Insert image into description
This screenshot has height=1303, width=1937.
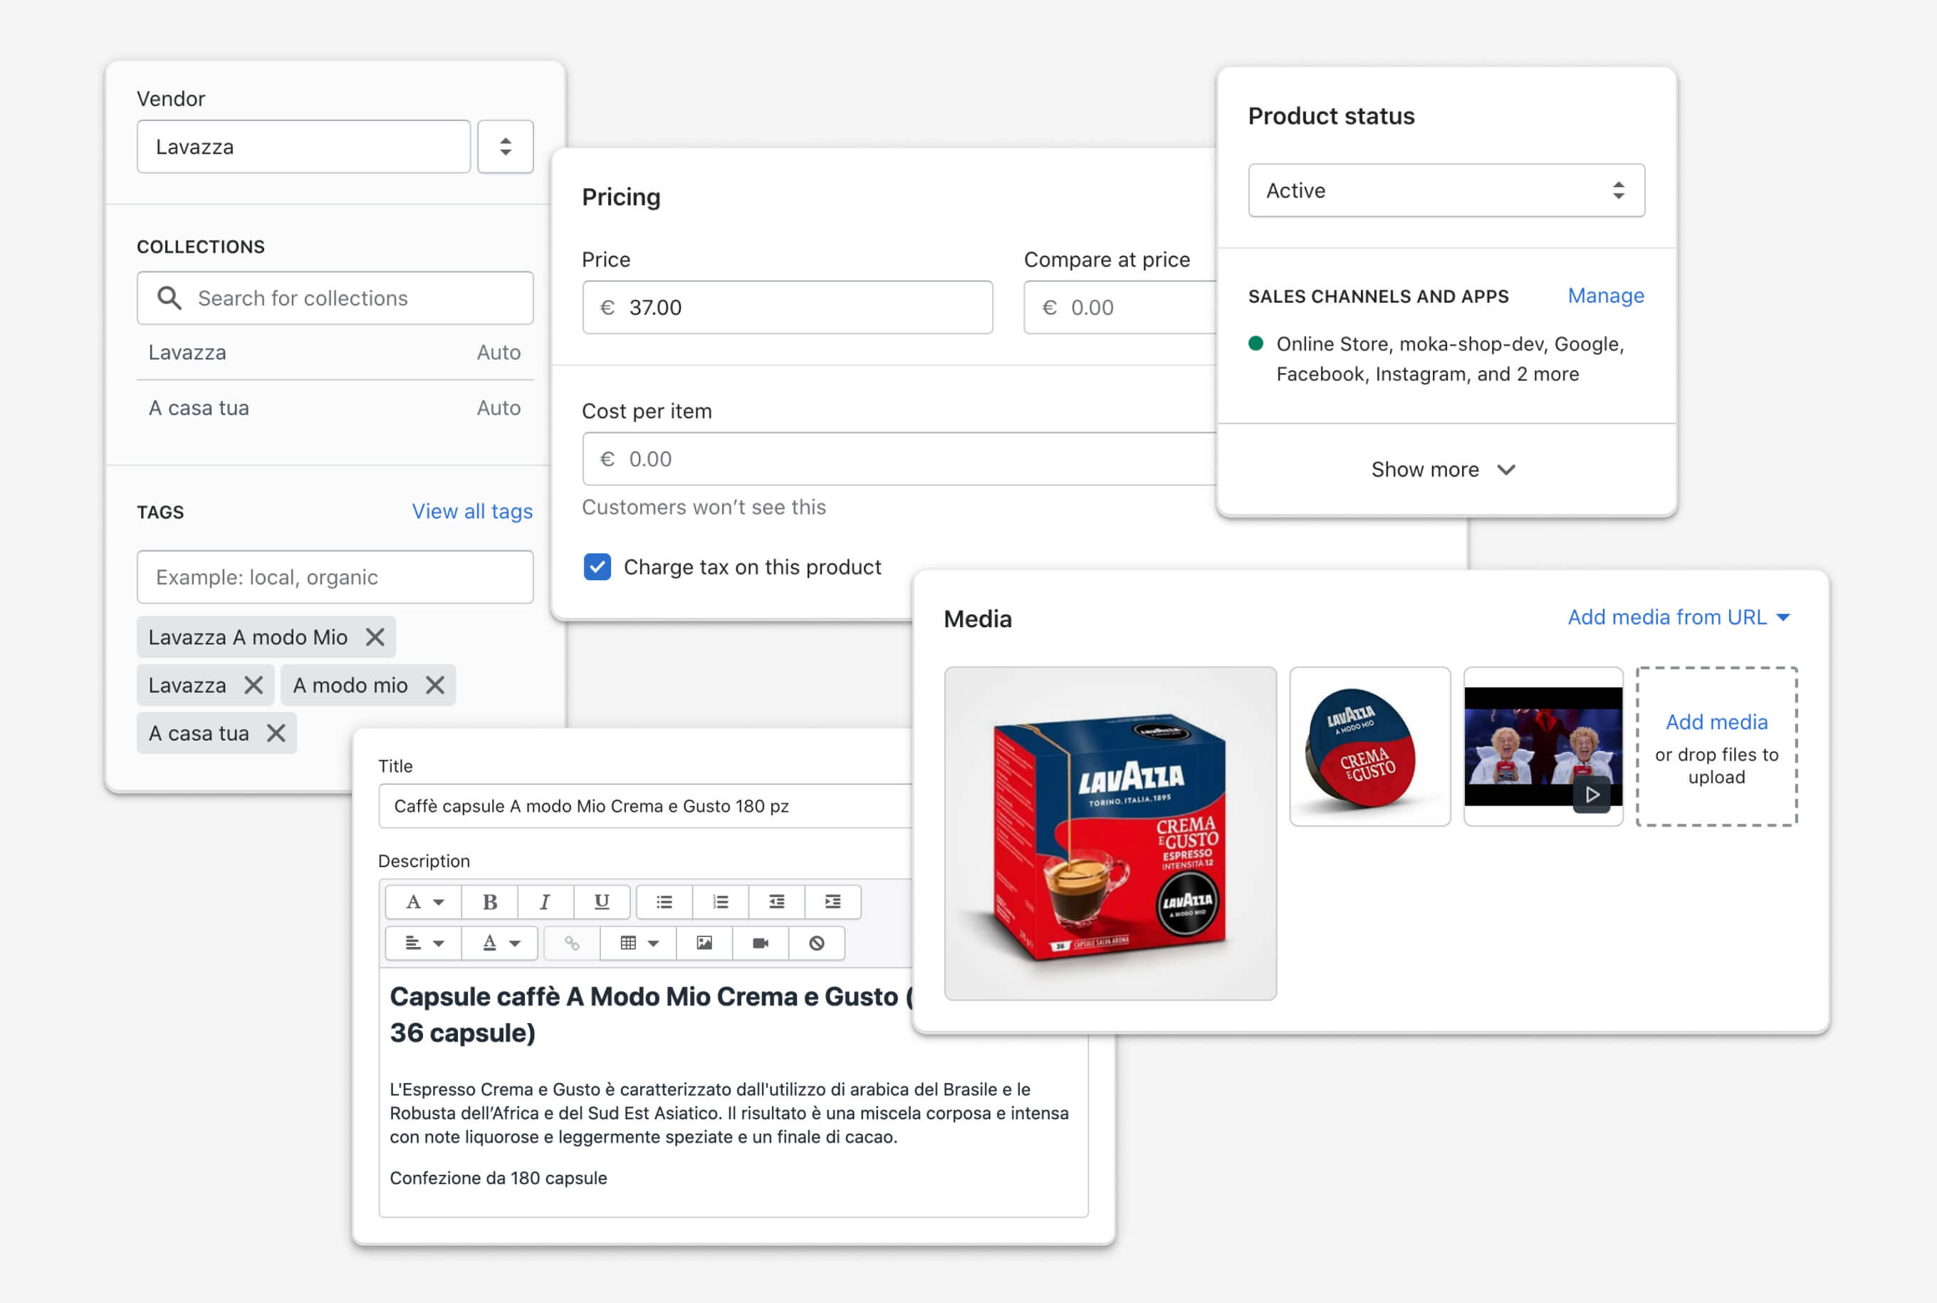click(704, 943)
